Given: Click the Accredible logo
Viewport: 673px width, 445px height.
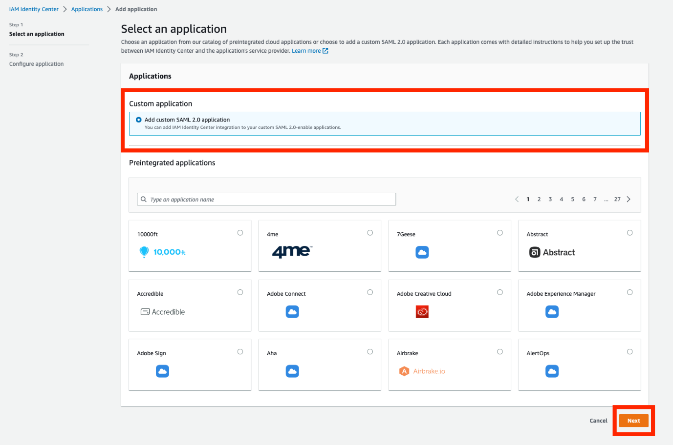Looking at the screenshot, I should 163,312.
